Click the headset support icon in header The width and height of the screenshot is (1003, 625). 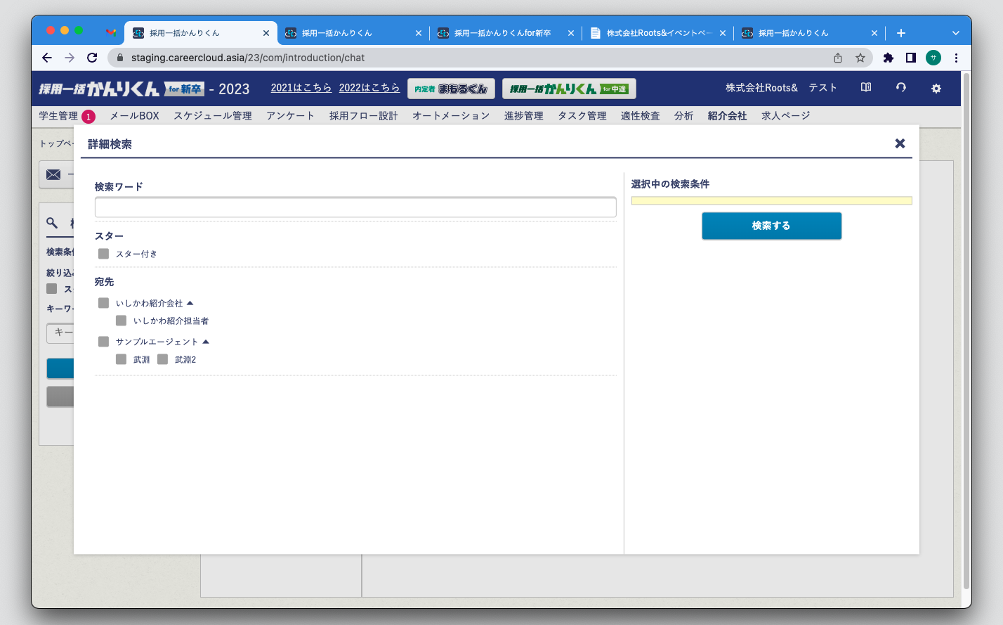click(x=901, y=88)
